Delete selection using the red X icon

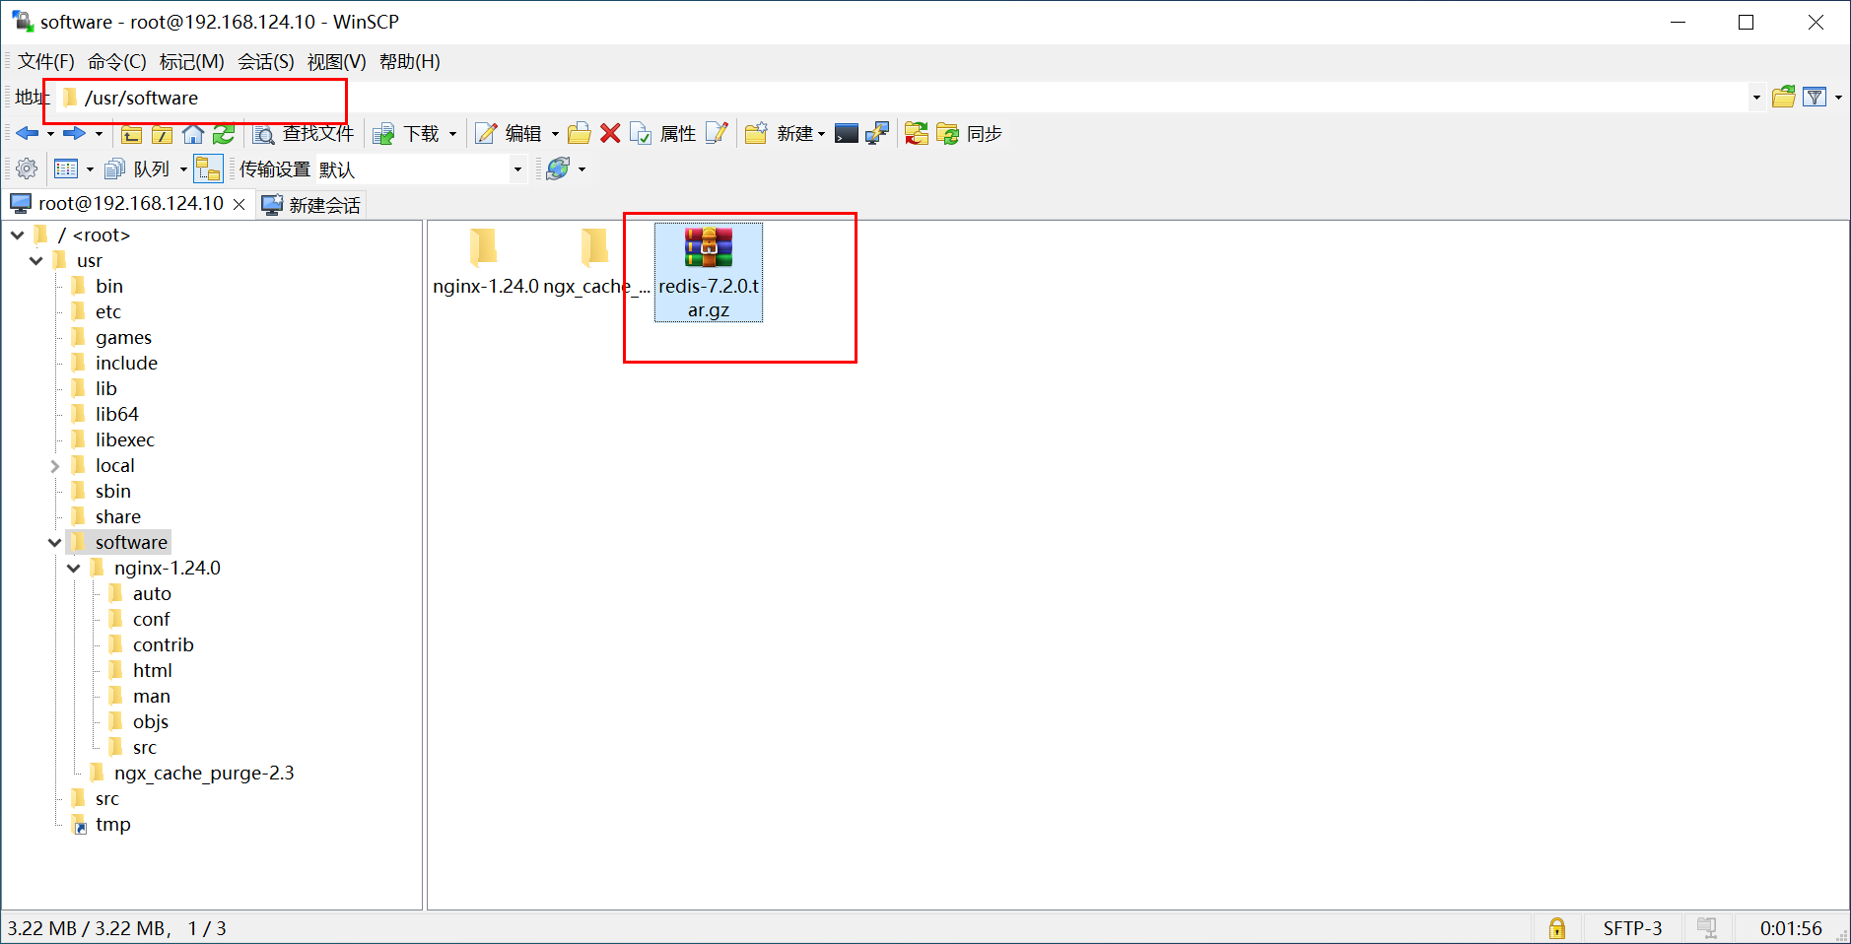pos(611,133)
